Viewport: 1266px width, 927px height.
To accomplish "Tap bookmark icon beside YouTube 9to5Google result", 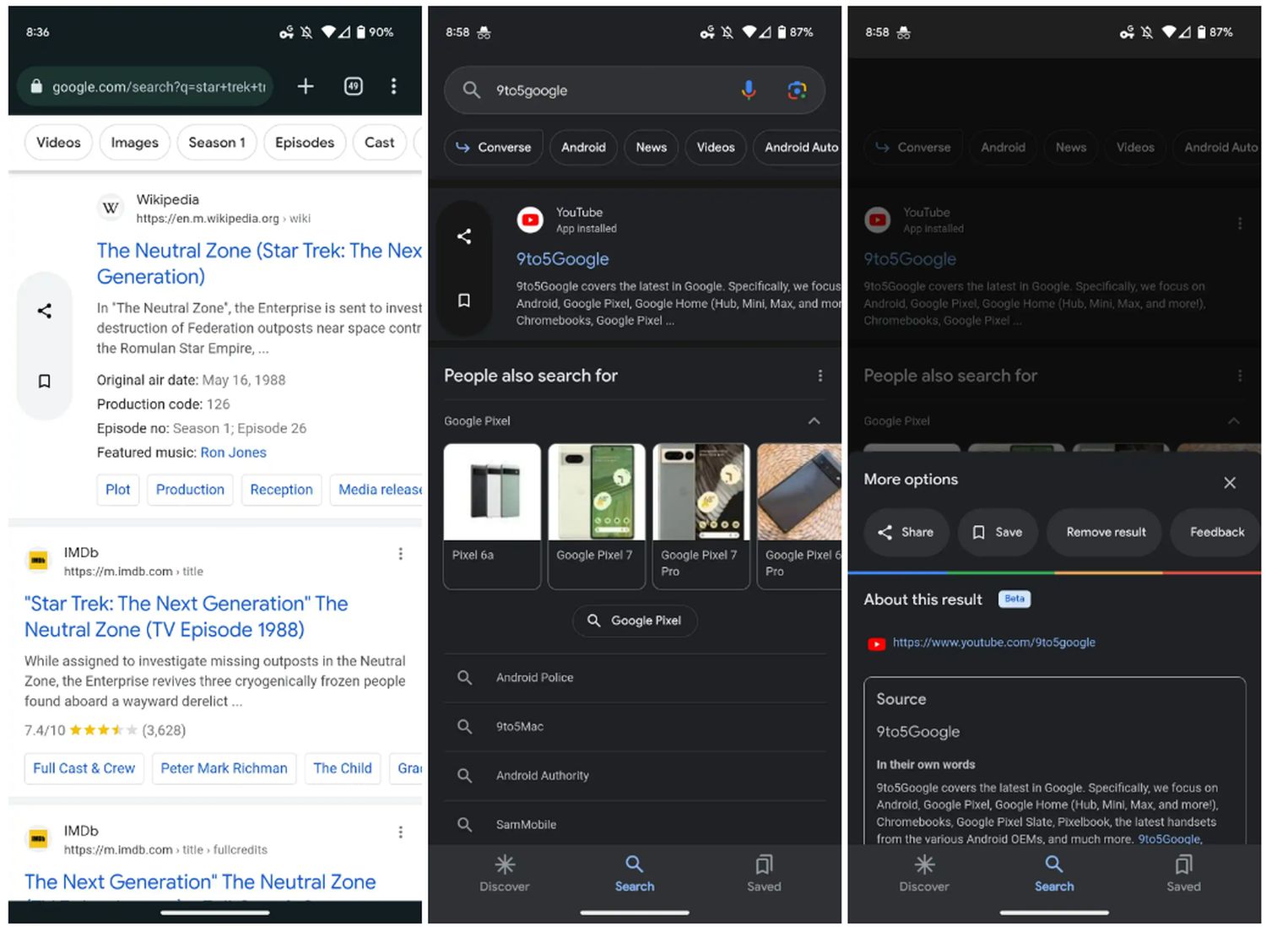I will pos(464,301).
